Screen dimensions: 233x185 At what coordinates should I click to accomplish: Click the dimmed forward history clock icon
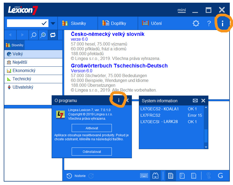coord(91,176)
